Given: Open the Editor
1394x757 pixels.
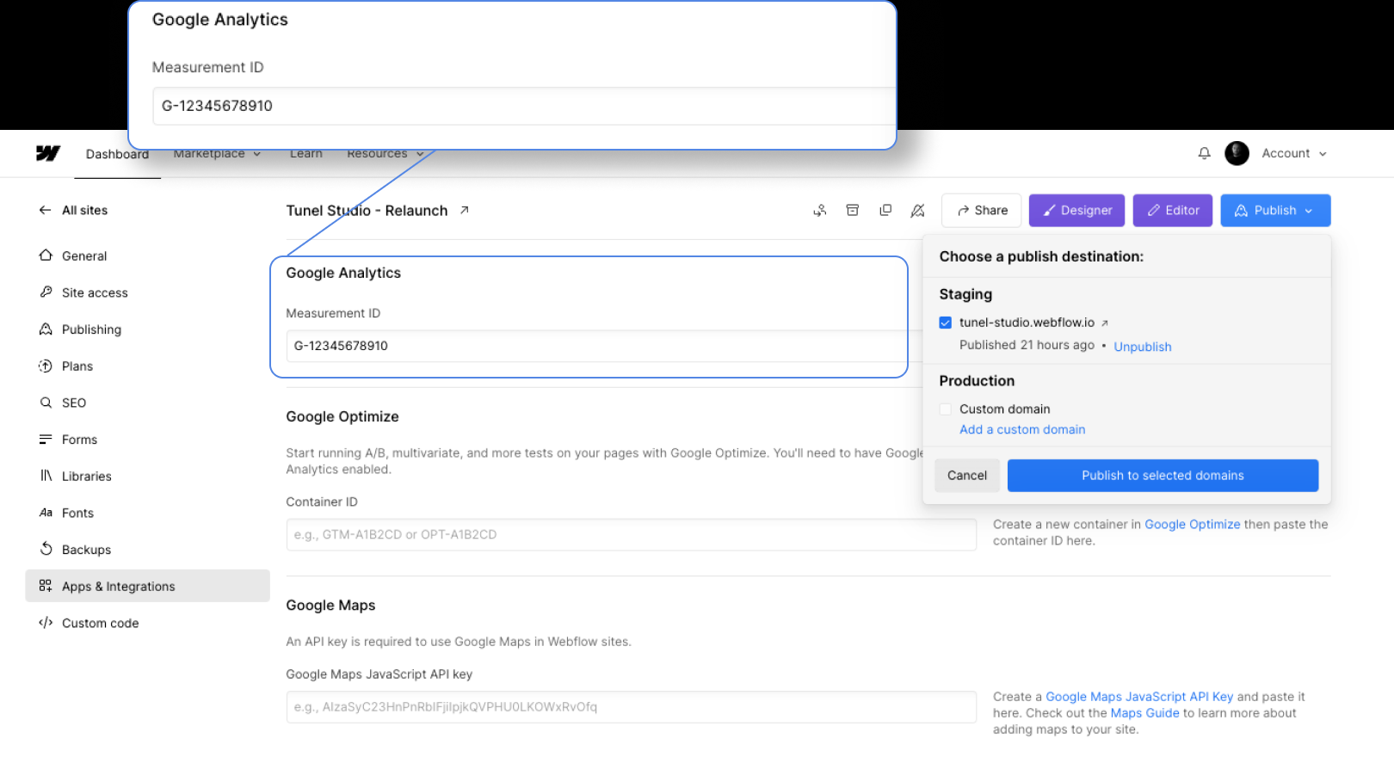Looking at the screenshot, I should (1173, 210).
